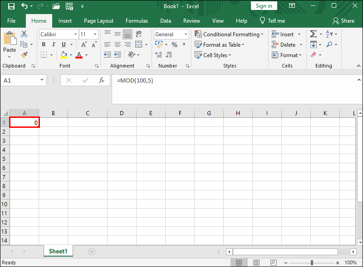Switch to the Insert tab

65,21
